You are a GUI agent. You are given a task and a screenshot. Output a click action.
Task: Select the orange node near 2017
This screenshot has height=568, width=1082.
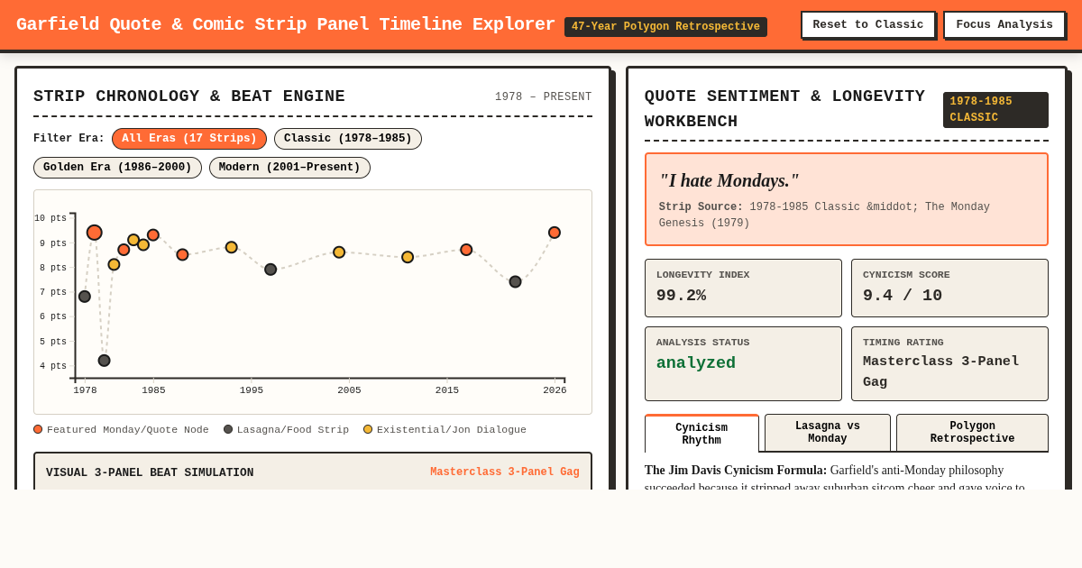click(466, 250)
